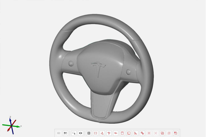Click the blue Z axis arrow on the triad

(10, 119)
